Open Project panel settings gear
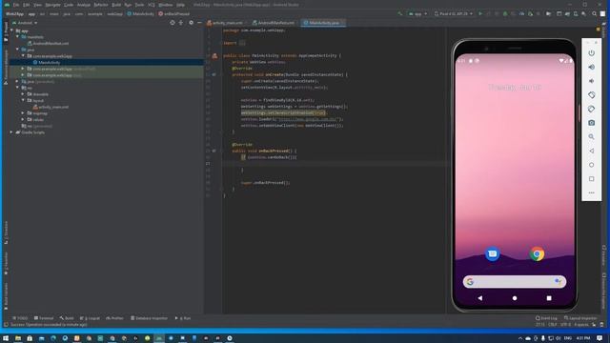 [191, 23]
